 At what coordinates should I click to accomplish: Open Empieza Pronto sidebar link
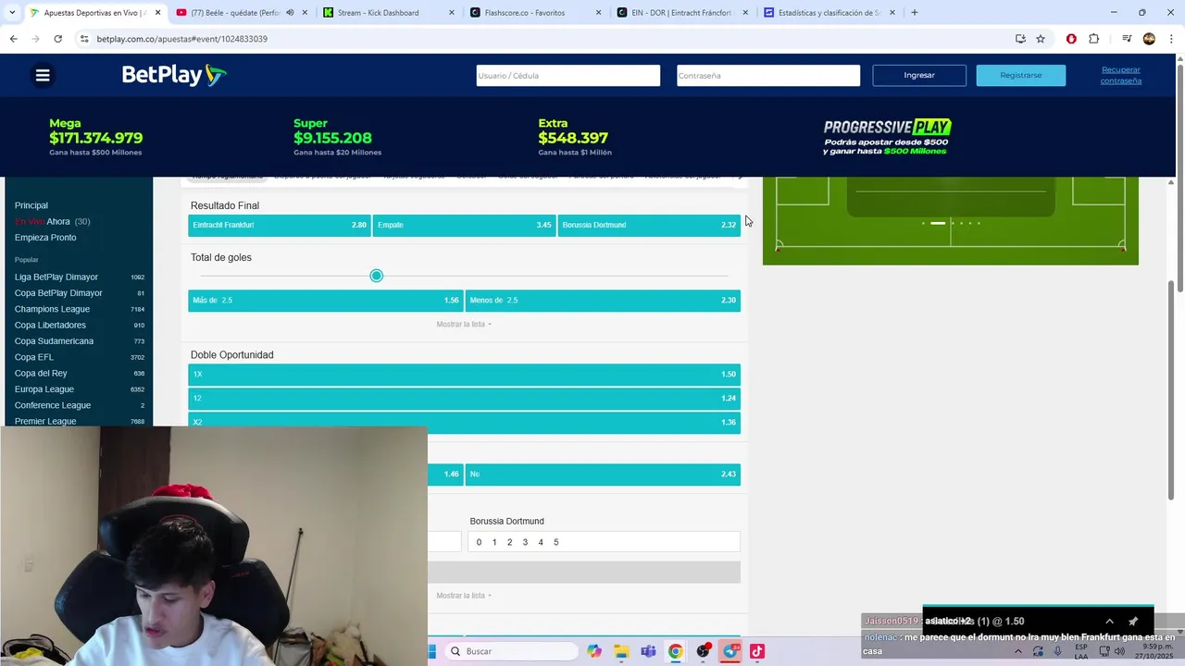tap(45, 238)
